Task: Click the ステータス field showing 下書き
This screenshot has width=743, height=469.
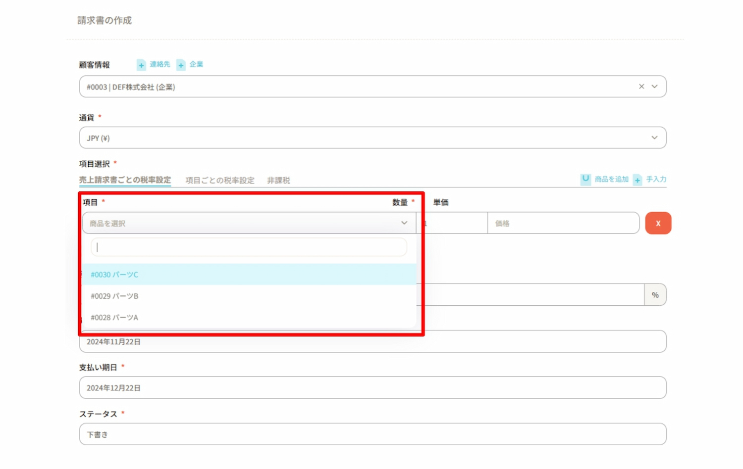Action: click(372, 434)
